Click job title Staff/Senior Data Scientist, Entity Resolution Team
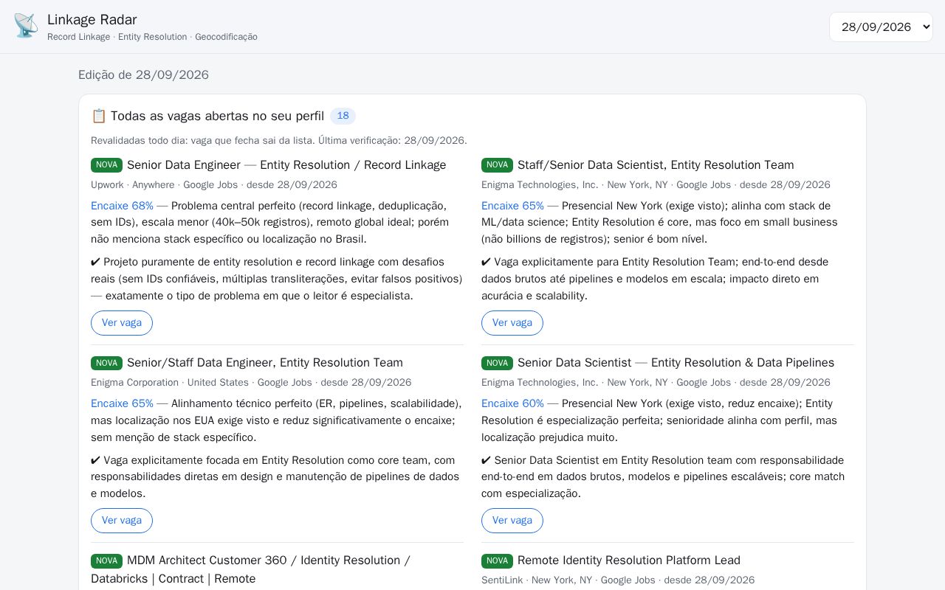This screenshot has width=945, height=590. point(656,164)
